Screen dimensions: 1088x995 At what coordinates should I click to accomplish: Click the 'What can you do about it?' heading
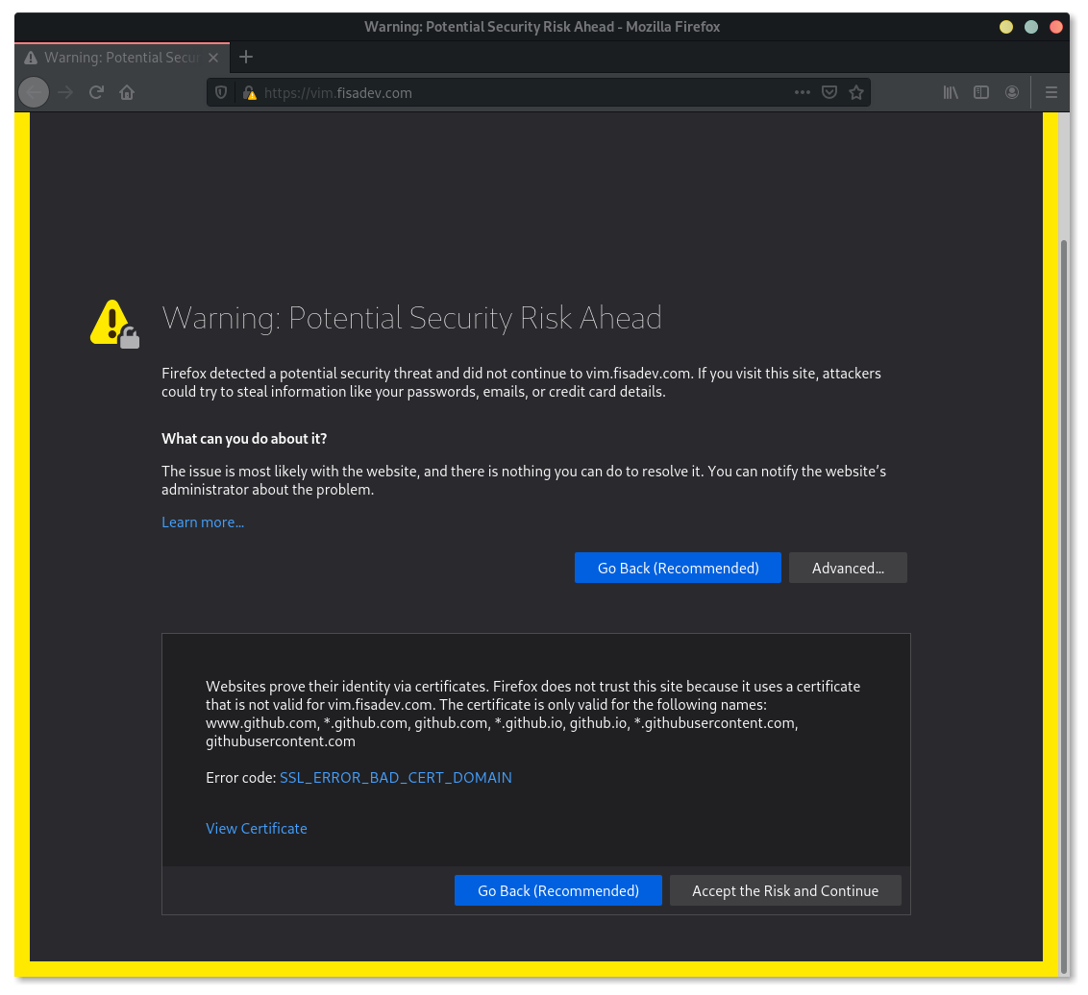pyautogui.click(x=244, y=439)
